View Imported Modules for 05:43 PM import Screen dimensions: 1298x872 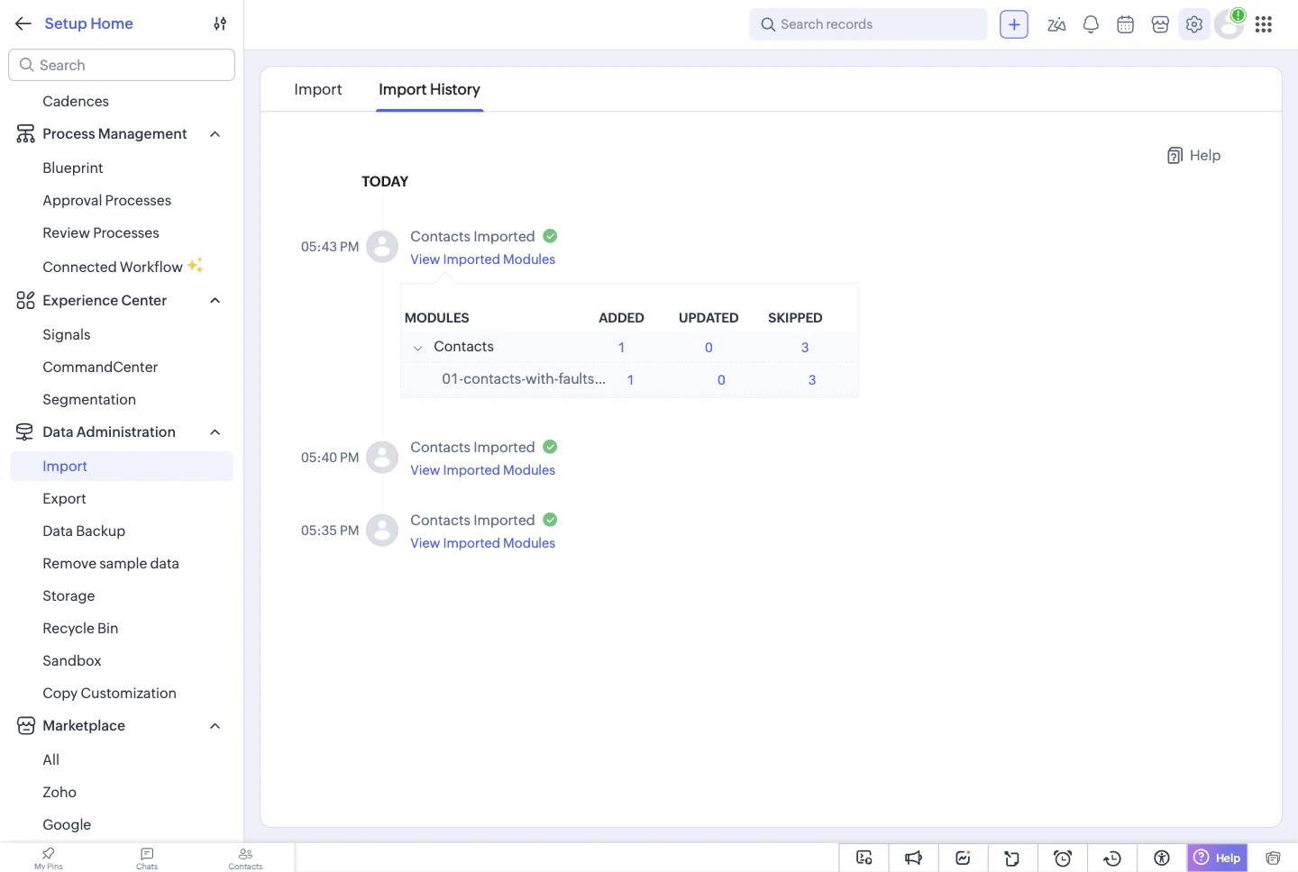[x=482, y=259]
